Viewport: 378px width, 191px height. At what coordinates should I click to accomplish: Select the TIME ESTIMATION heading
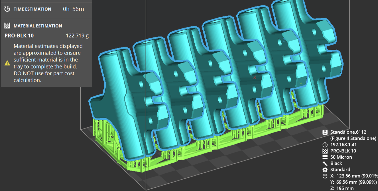pyautogui.click(x=32, y=9)
